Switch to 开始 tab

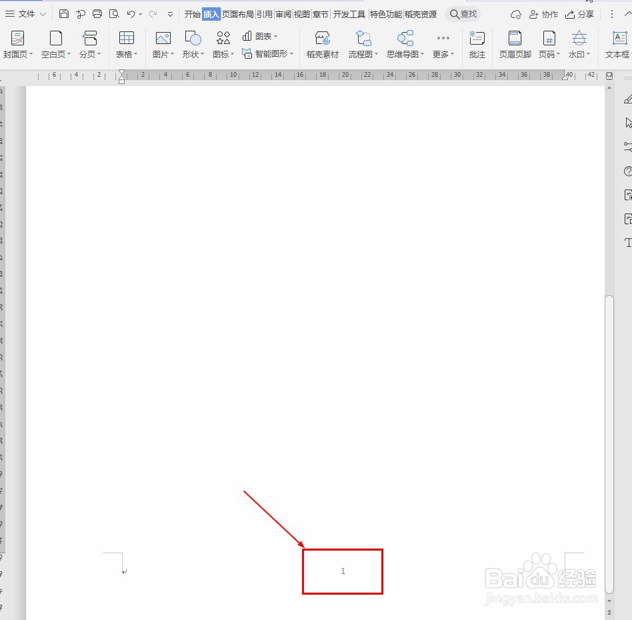[x=192, y=15]
